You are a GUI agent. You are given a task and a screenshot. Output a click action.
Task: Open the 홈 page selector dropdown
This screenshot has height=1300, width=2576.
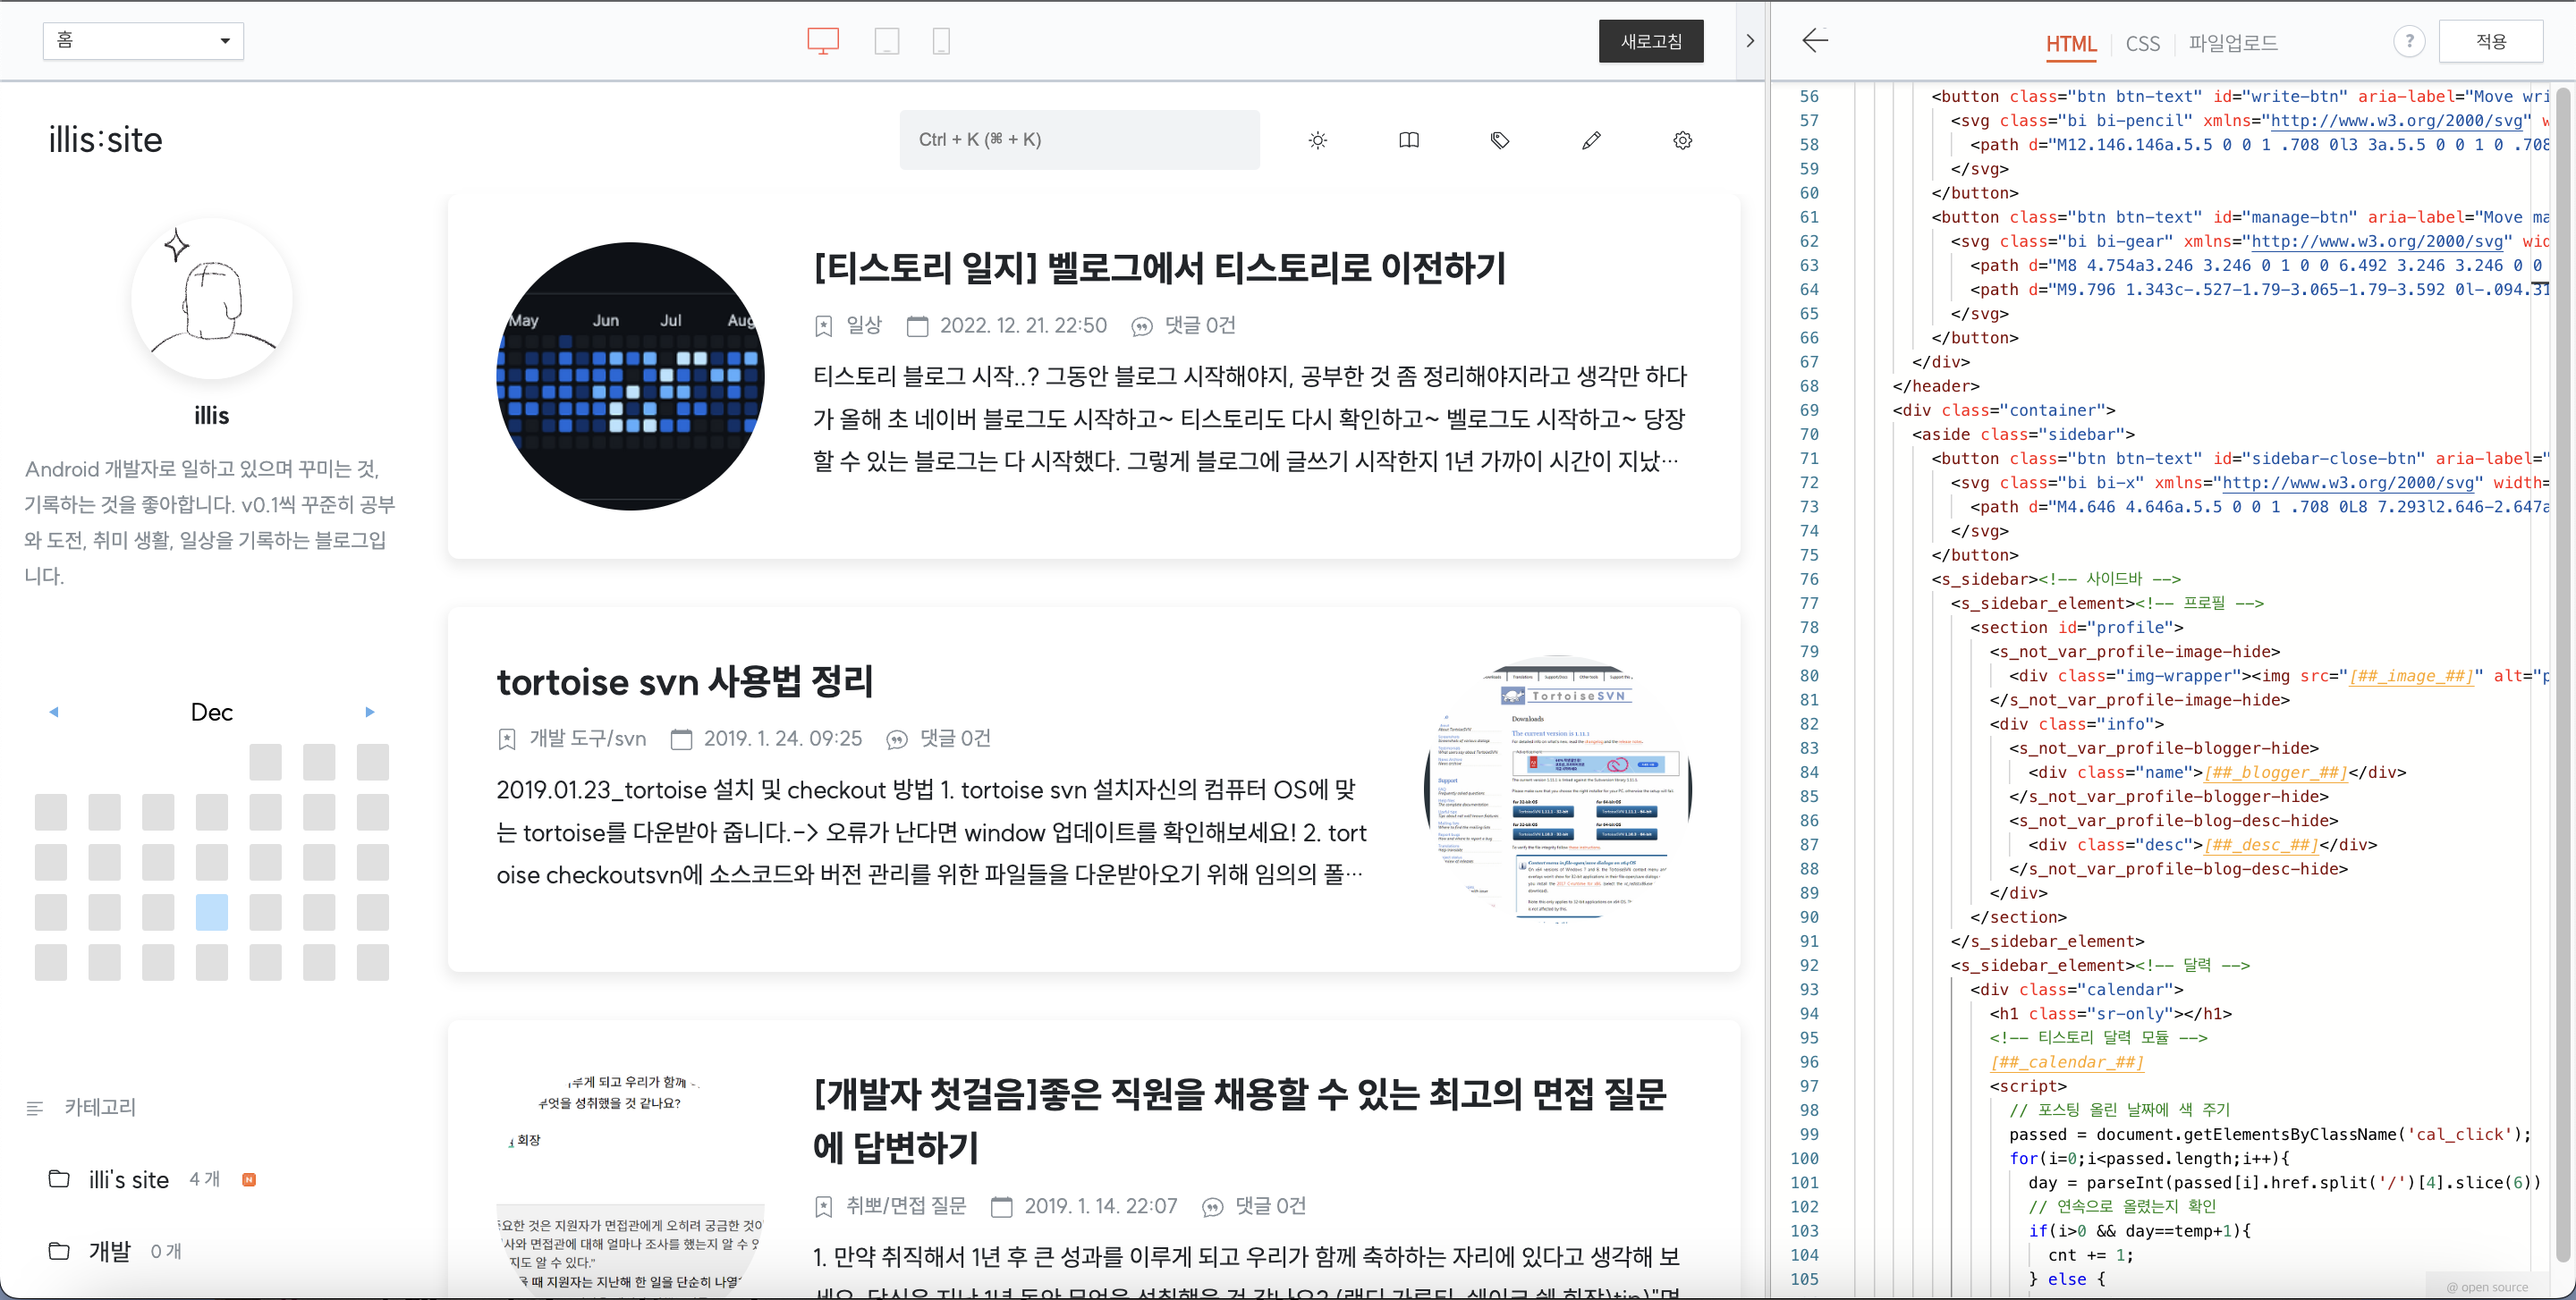pos(143,41)
